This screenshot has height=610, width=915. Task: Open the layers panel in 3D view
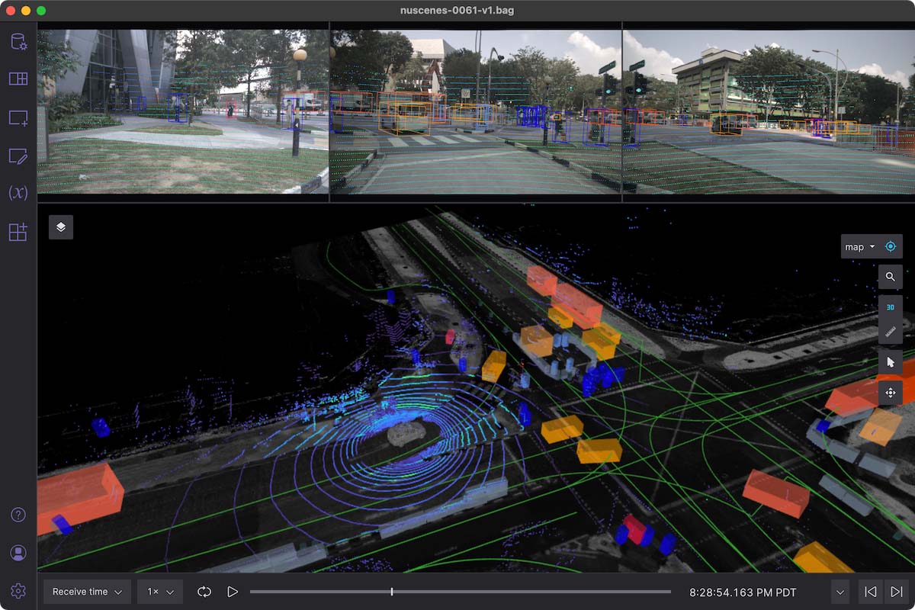(x=61, y=226)
